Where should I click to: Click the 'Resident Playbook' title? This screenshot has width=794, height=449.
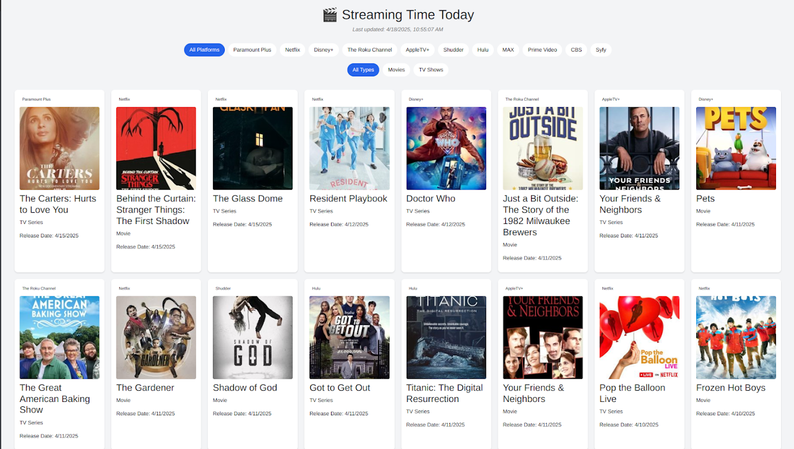click(x=348, y=199)
